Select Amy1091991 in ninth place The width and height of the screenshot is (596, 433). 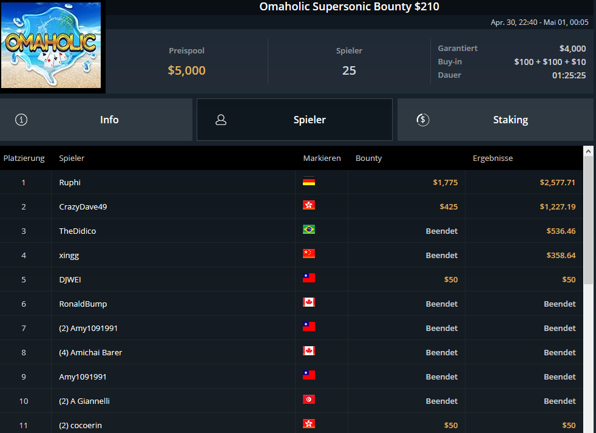(83, 377)
